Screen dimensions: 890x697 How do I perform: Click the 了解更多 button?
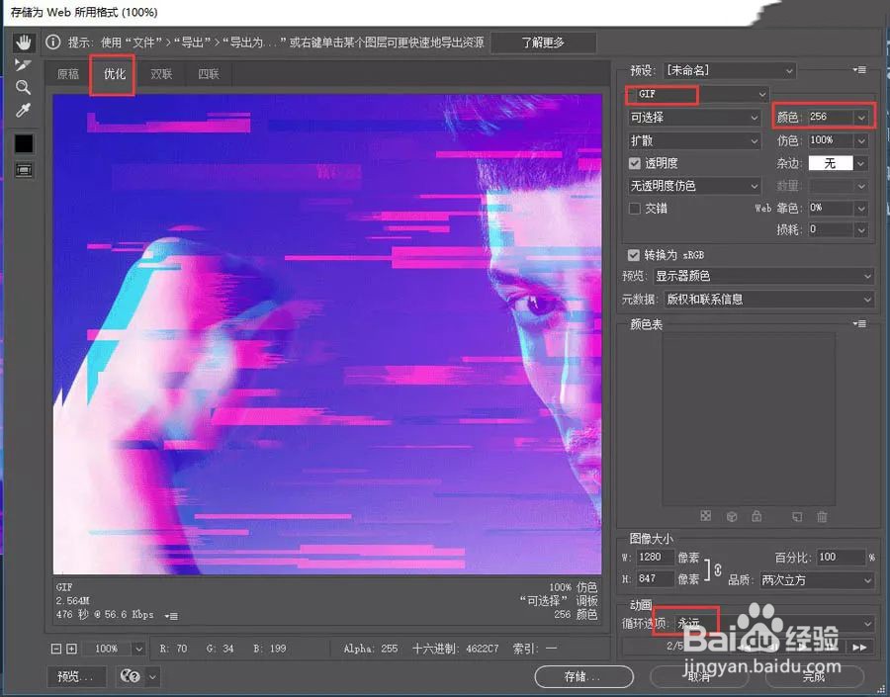click(543, 42)
